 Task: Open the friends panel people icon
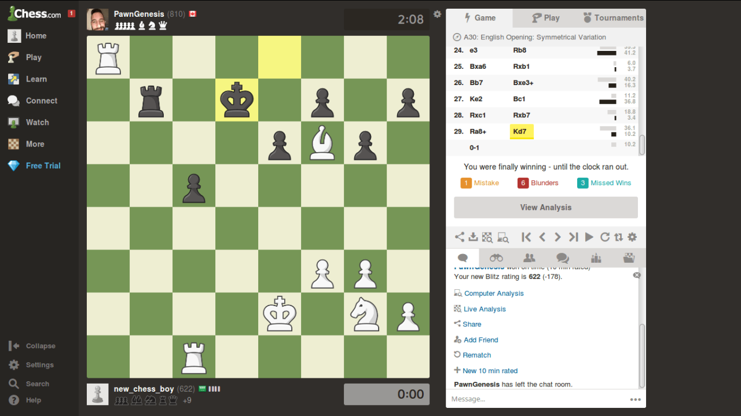pos(529,258)
